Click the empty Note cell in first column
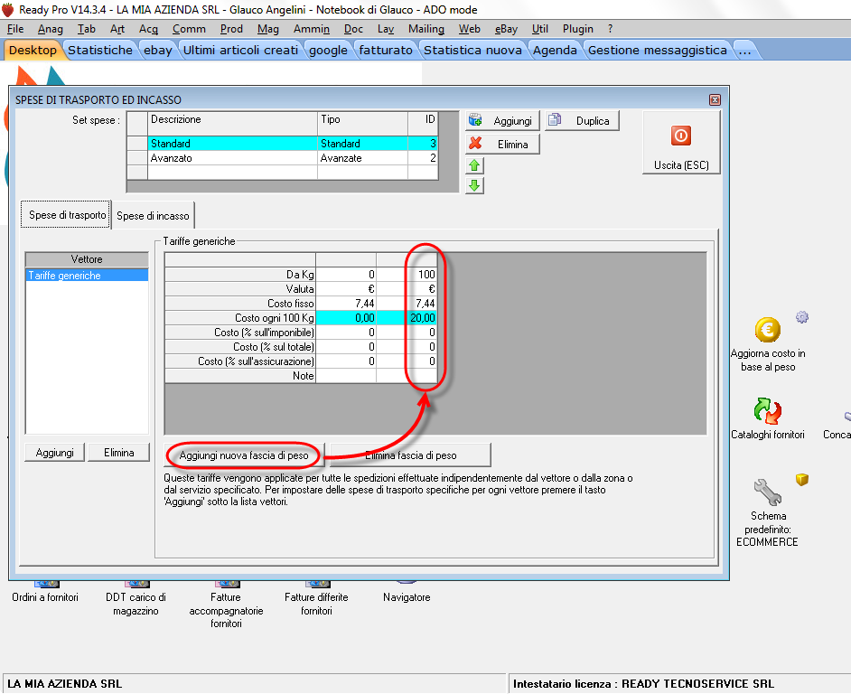 point(346,376)
